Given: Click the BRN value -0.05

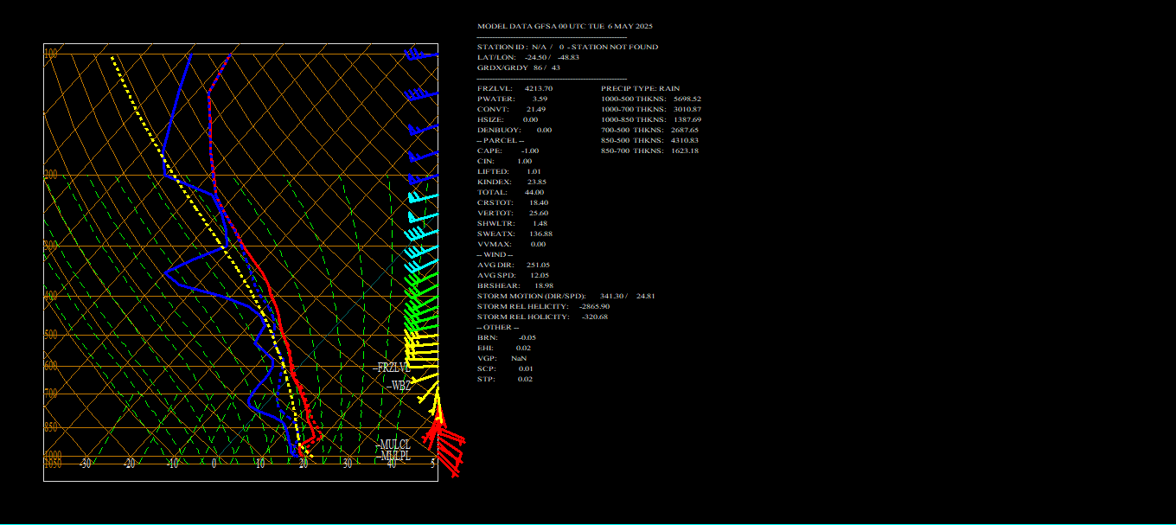Looking at the screenshot, I should tap(527, 337).
